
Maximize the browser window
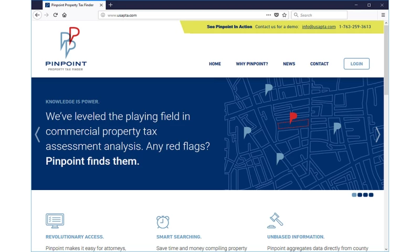[369, 5]
